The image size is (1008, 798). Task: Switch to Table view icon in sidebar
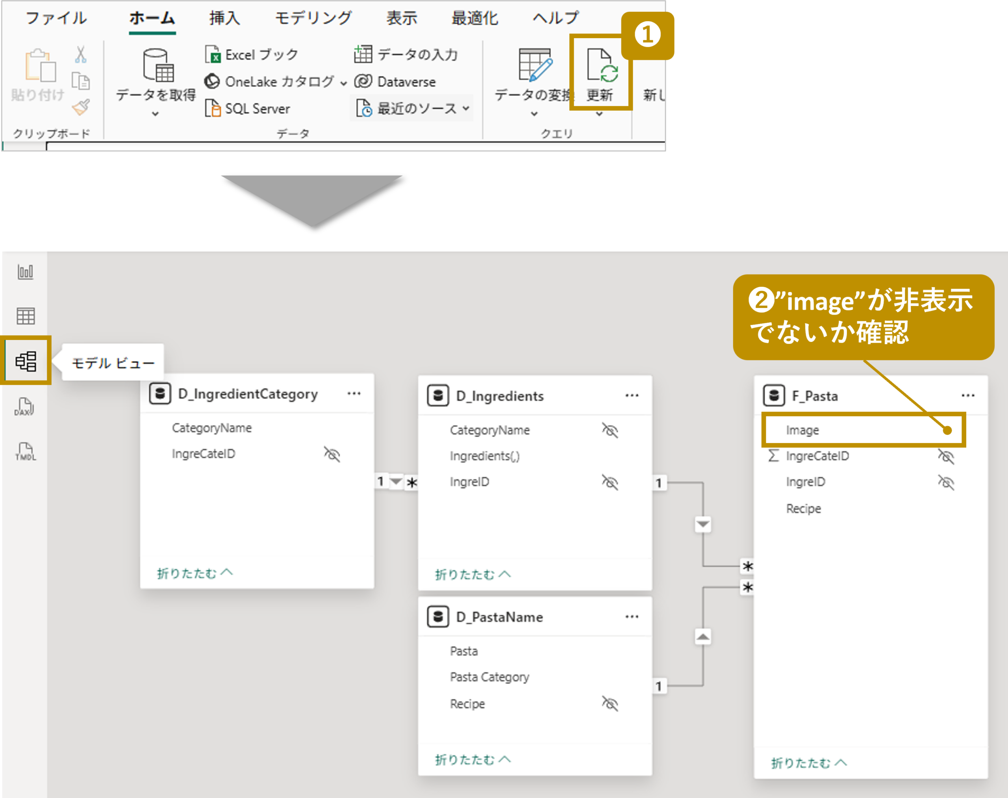pyautogui.click(x=25, y=316)
